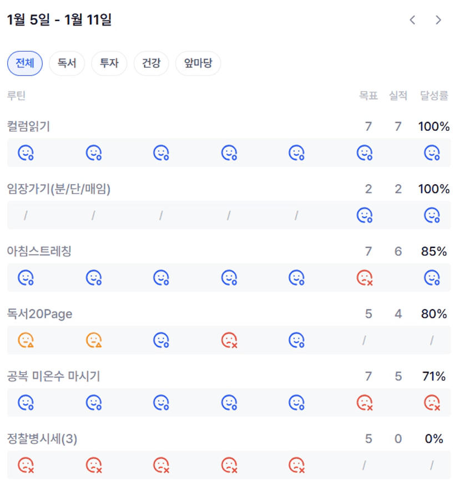The width and height of the screenshot is (459, 487).
Task: Click the 1월 5일 - 1월 11일 date range
Action: pyautogui.click(x=59, y=20)
